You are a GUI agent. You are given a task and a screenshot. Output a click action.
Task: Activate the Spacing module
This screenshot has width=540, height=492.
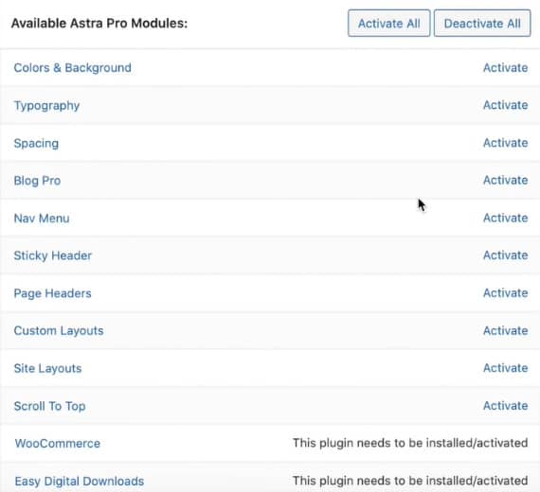[x=505, y=143]
